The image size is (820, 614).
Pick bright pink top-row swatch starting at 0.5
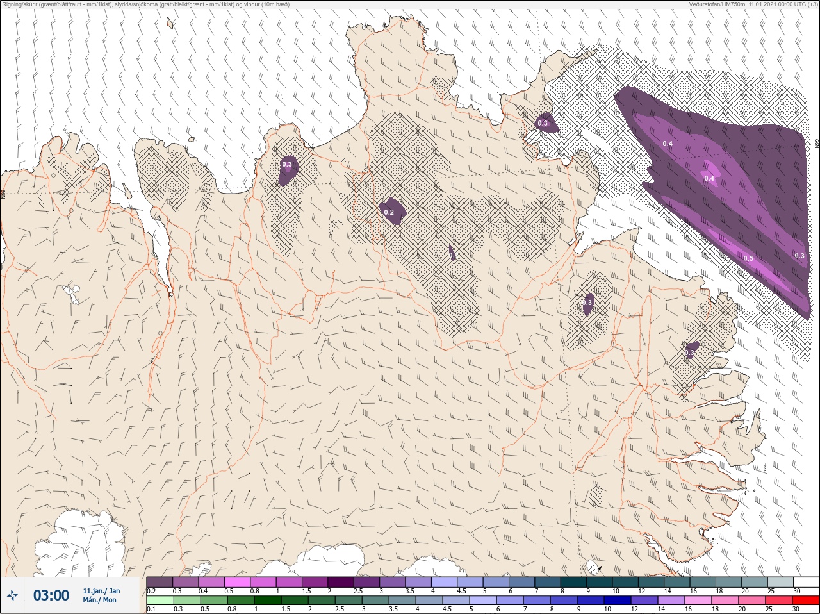click(x=237, y=582)
